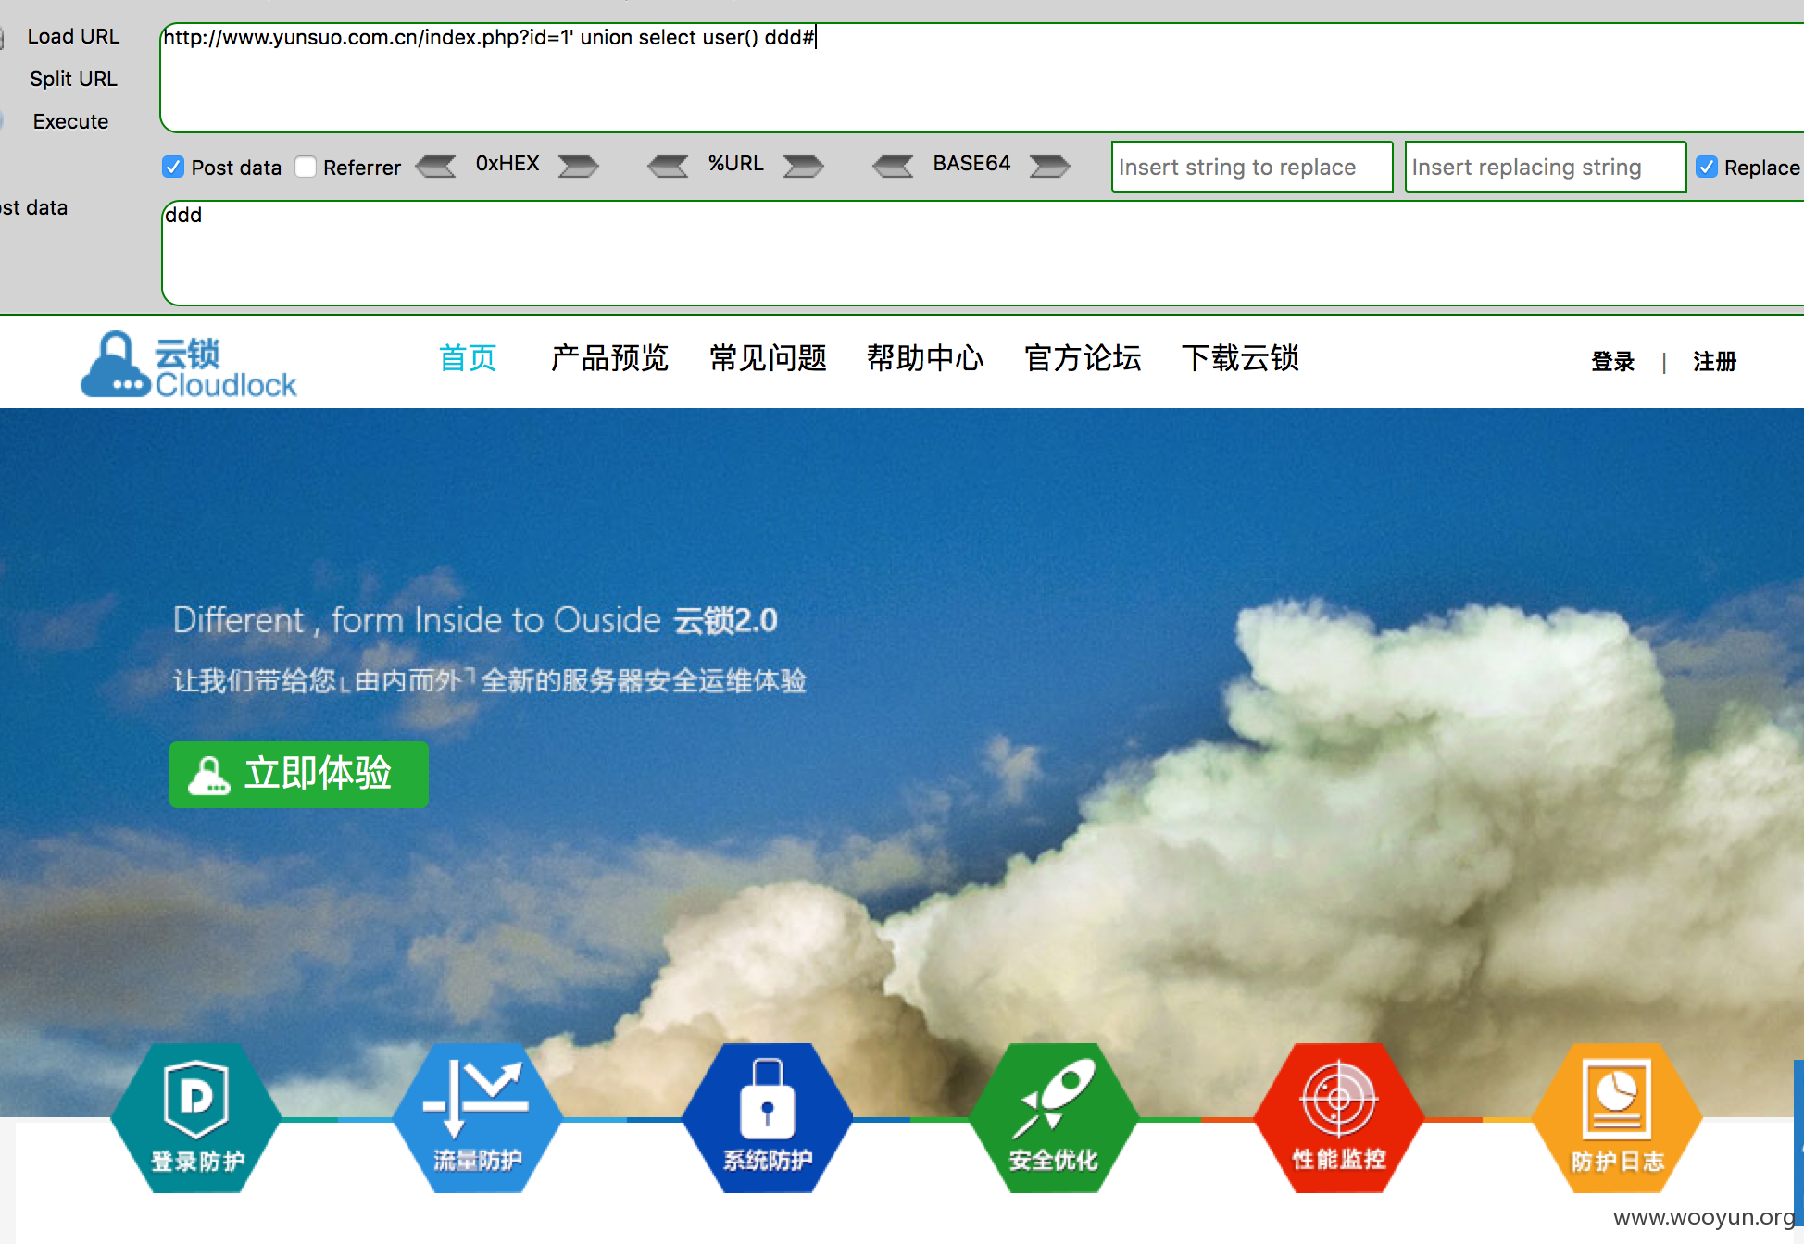Click the Different, form Inside to Ouside headline
1804x1244 pixels.
(x=475, y=620)
